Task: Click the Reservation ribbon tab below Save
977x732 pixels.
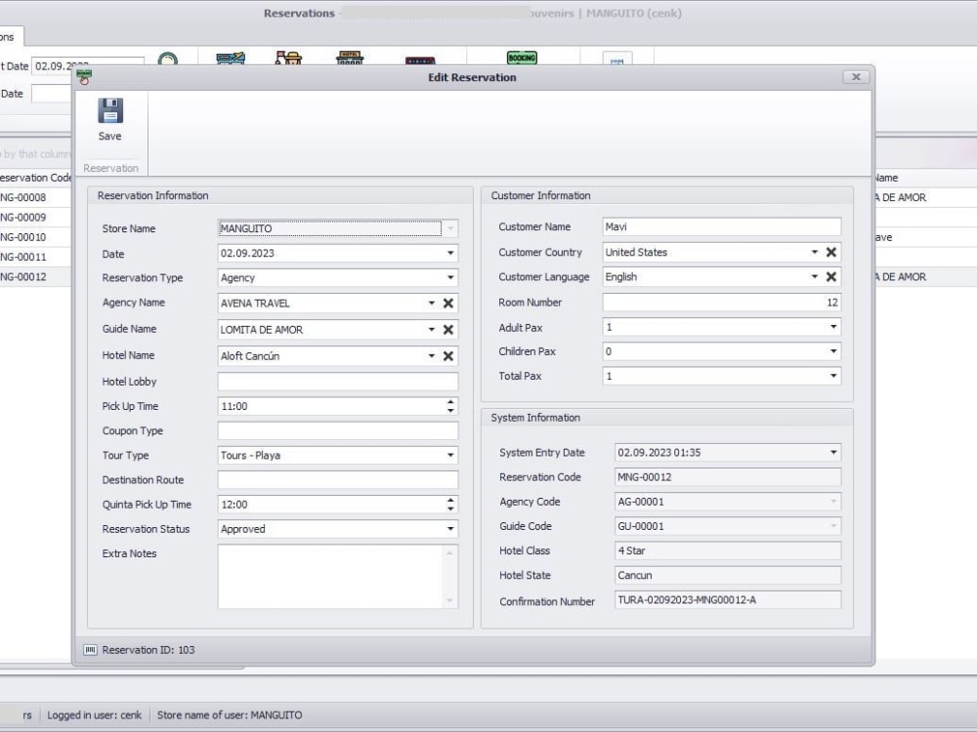Action: [x=110, y=168]
